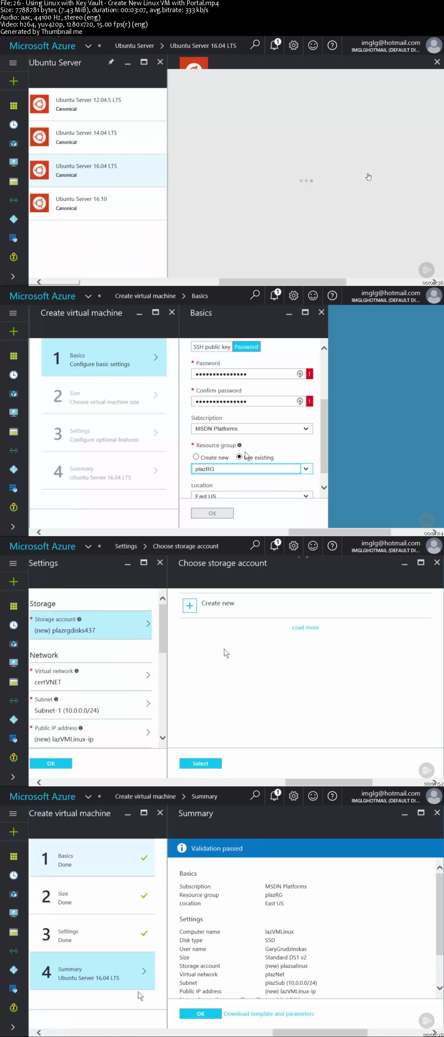Click yellow key icon in Ubuntu Server frame sidebar

click(13, 257)
